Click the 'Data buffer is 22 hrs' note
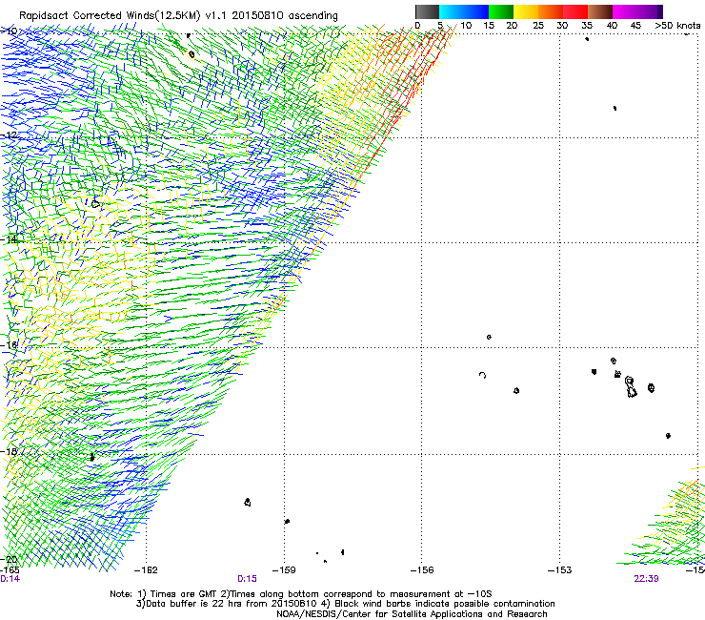The height and width of the screenshot is (620, 705). (x=345, y=604)
